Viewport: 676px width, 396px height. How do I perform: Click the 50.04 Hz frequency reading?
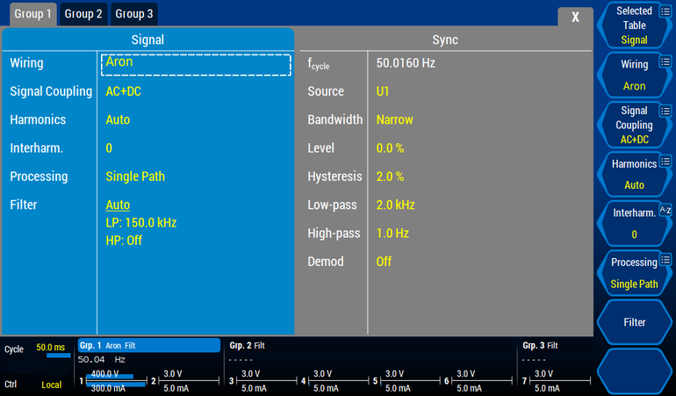coord(101,359)
